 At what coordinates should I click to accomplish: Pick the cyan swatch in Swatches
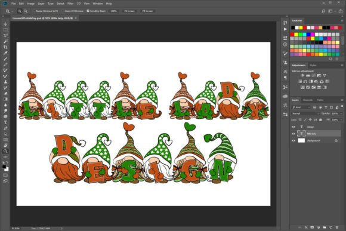[x=304, y=35]
